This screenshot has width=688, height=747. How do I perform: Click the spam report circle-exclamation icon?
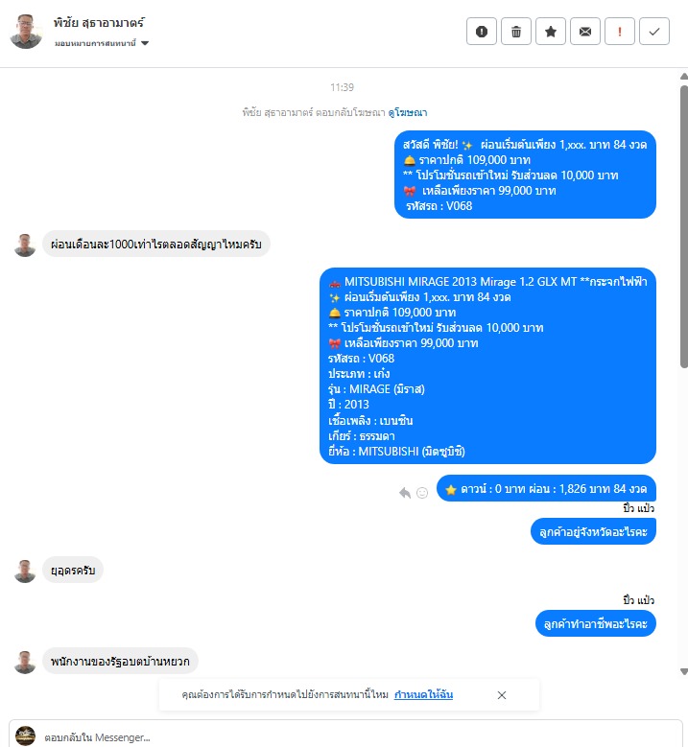pos(482,32)
